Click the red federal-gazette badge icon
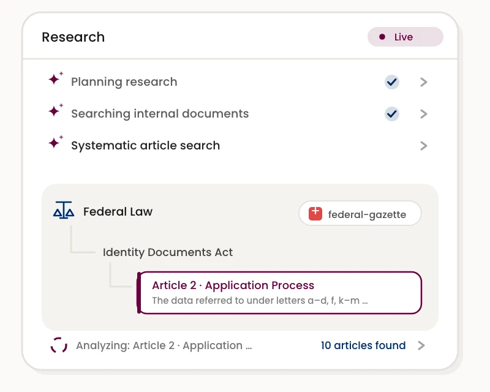Viewport: 490px width, 392px height. tap(315, 214)
